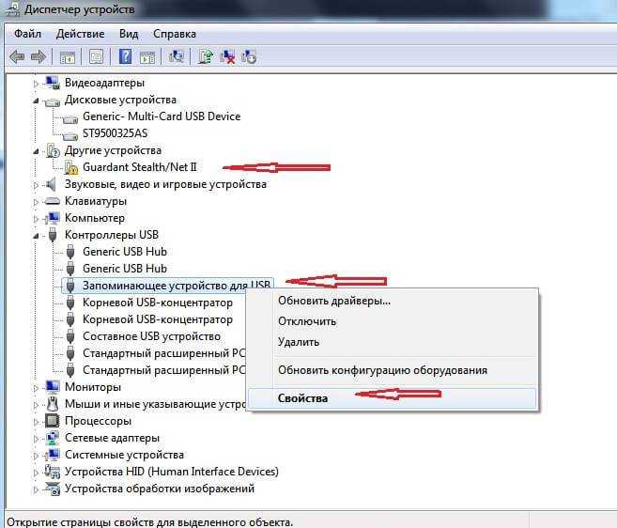
Task: Click the Сетевые адаптеры network icon
Action: pyautogui.click(x=52, y=438)
